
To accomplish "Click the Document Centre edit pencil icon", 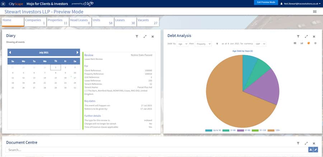I will click(316, 150).
